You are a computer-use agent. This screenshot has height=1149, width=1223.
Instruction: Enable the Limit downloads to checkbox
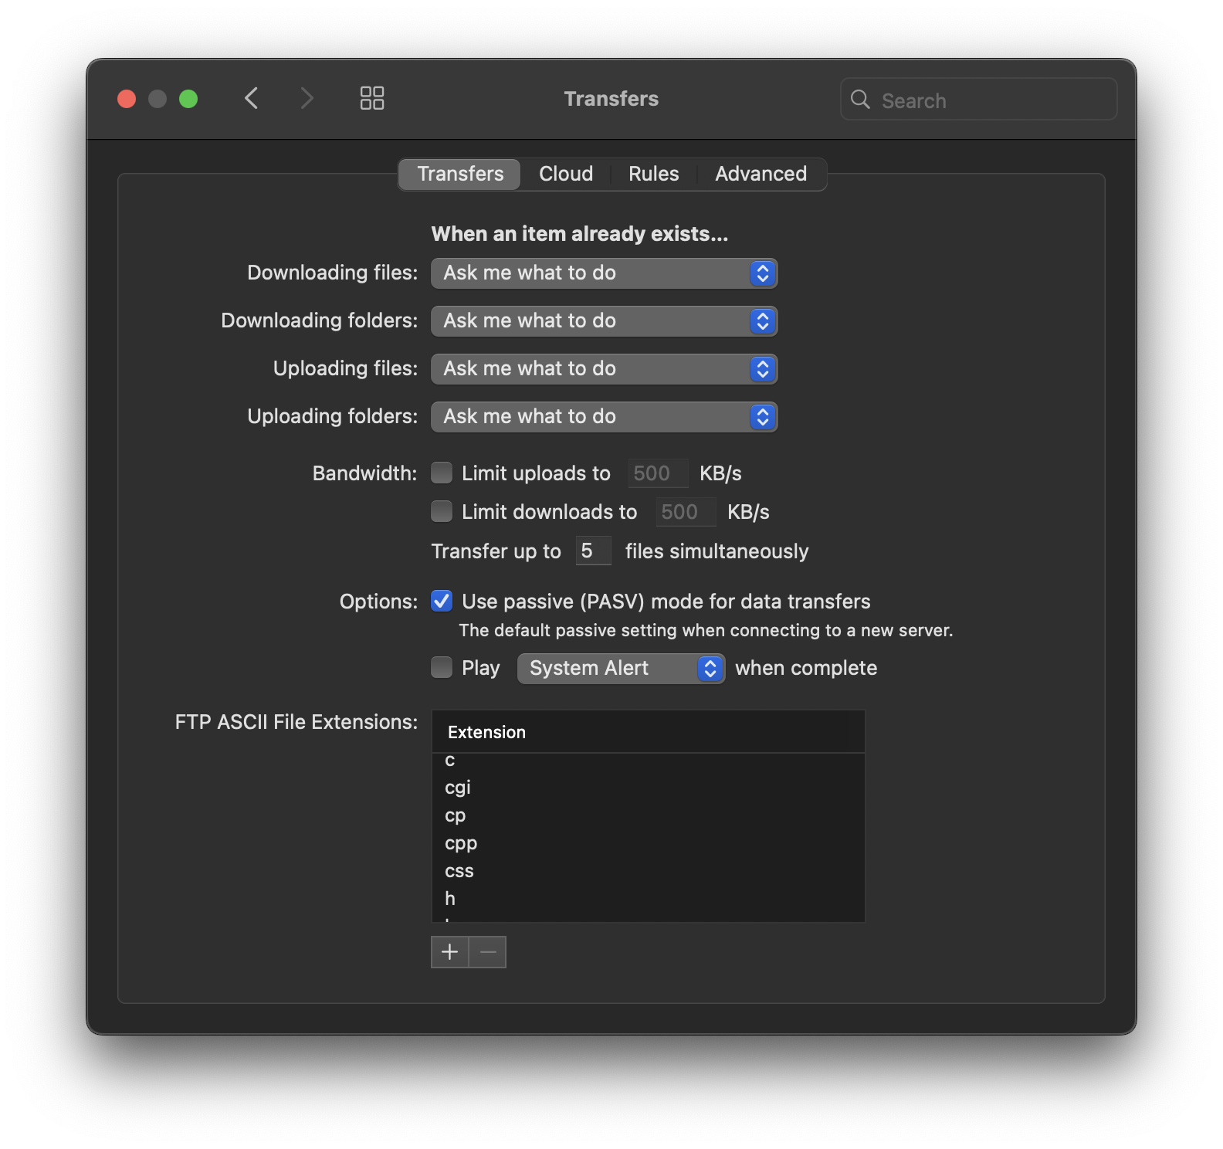(442, 511)
